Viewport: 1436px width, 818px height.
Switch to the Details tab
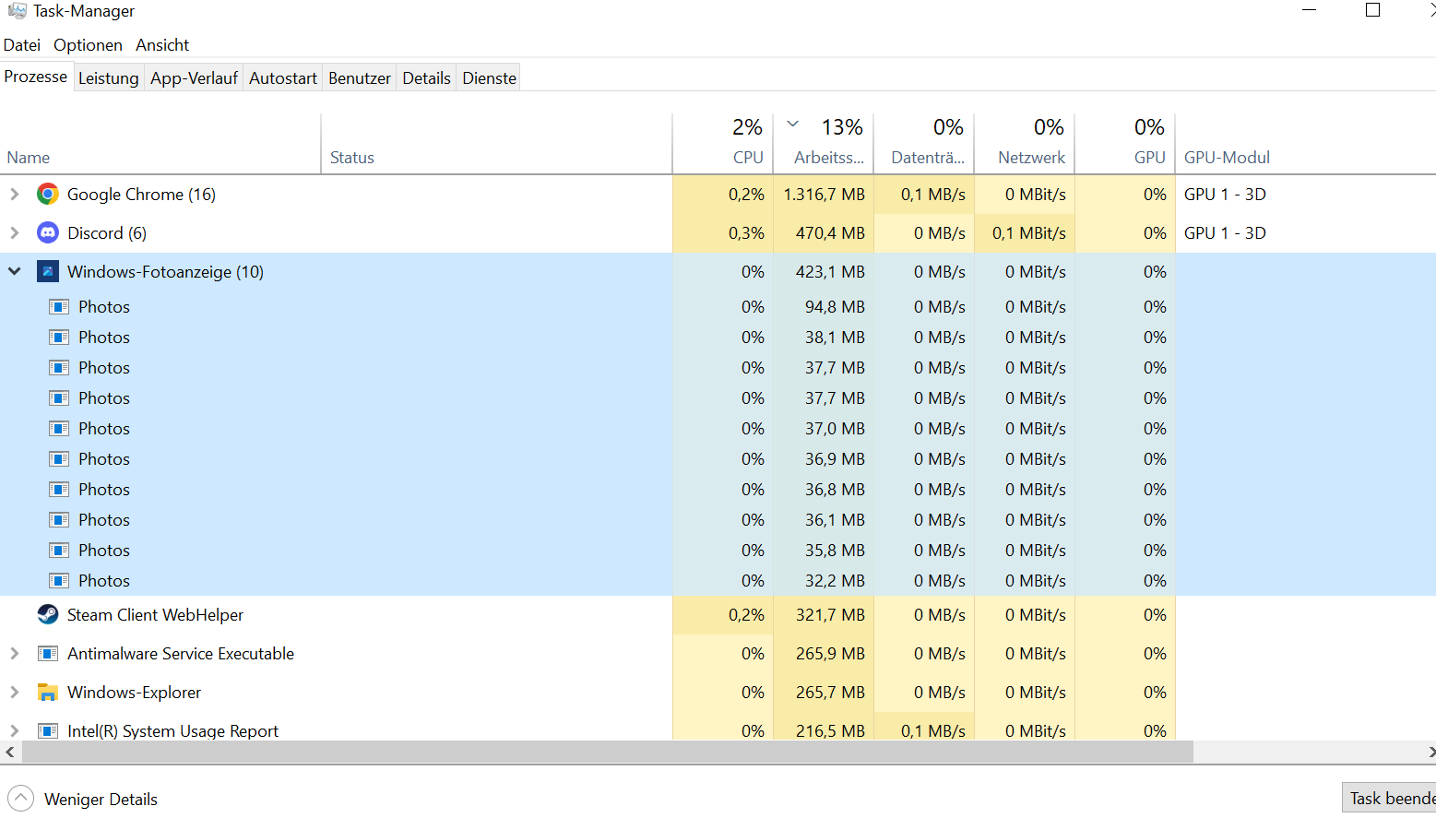pyautogui.click(x=426, y=77)
